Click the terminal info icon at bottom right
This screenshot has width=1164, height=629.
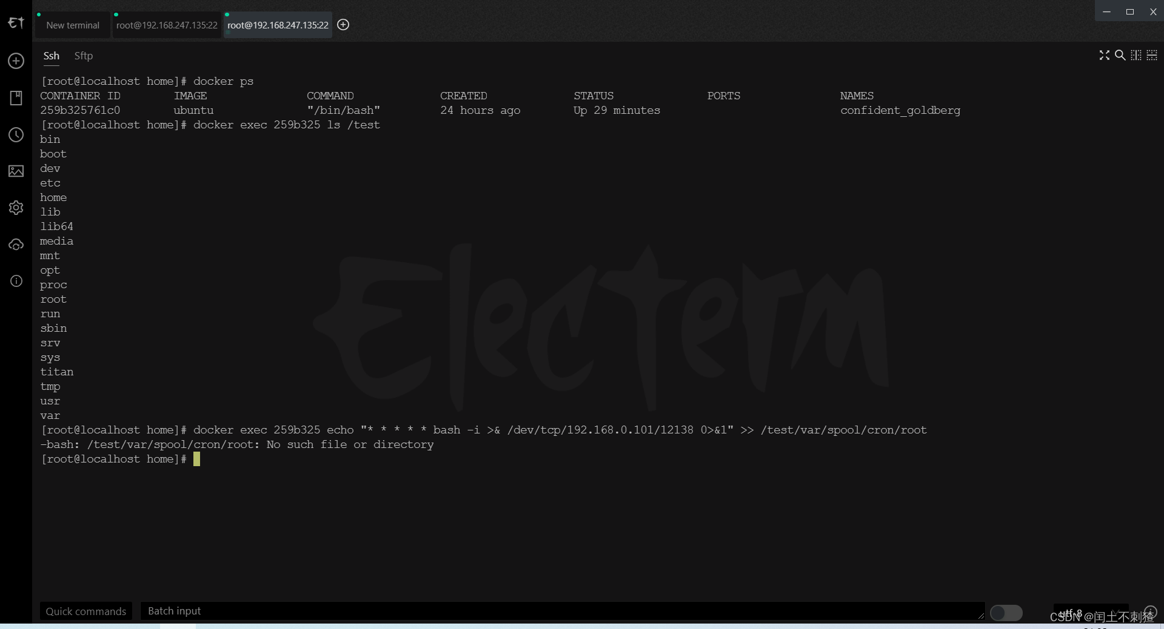click(x=1150, y=611)
